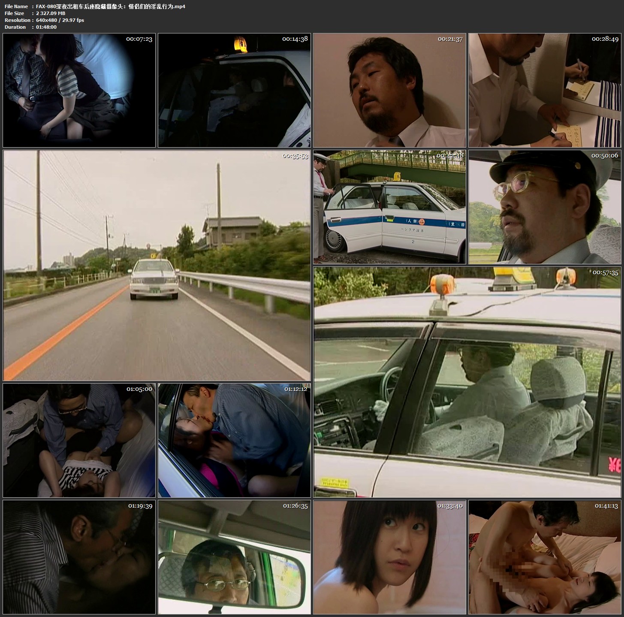
Task: Click the 00:35:53 timestamp label
Action: pyautogui.click(x=295, y=156)
